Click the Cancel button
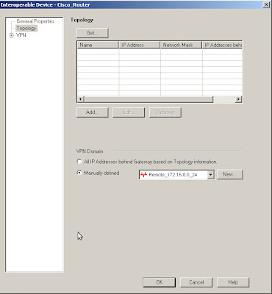 196,282
